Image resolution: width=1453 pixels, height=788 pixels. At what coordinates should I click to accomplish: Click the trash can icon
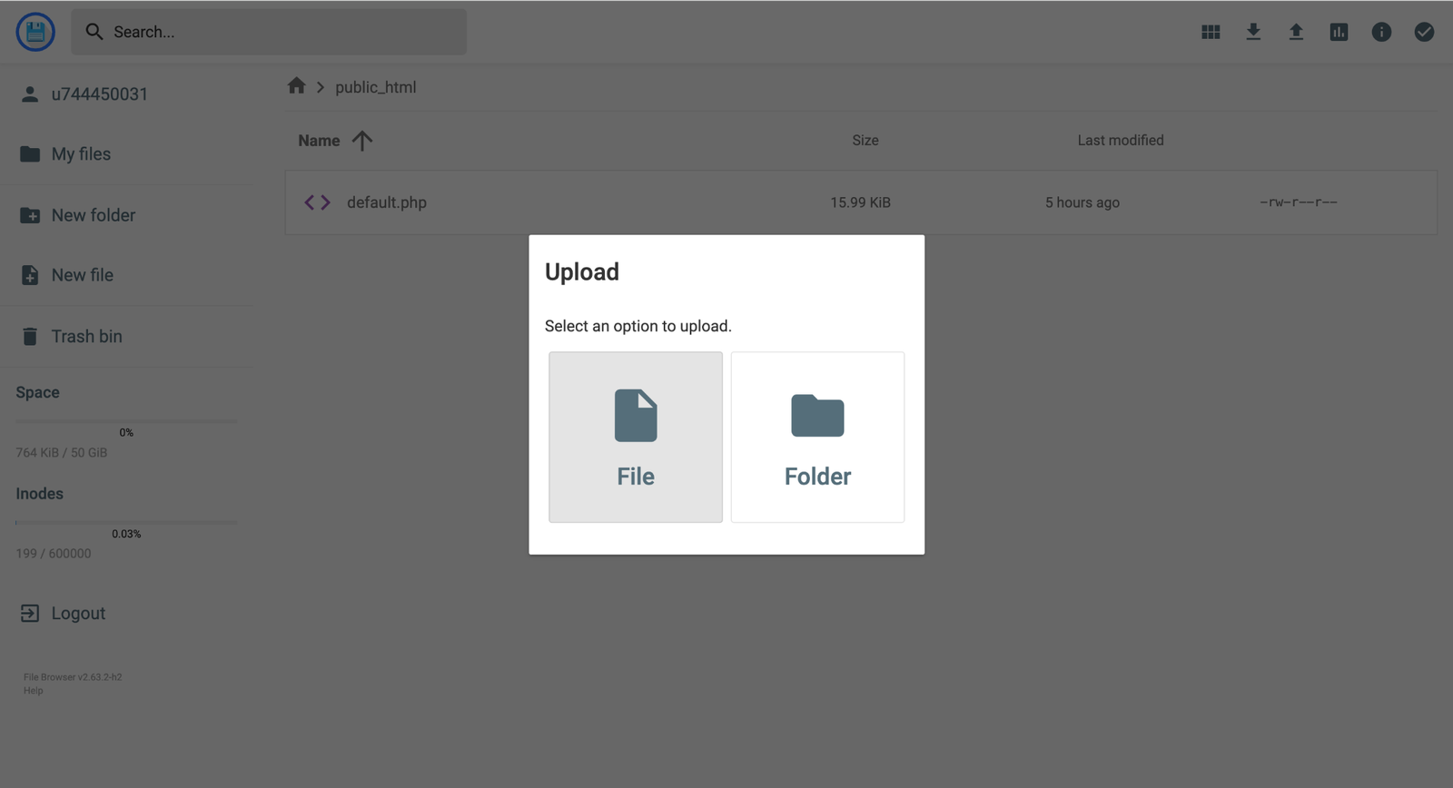coord(30,336)
